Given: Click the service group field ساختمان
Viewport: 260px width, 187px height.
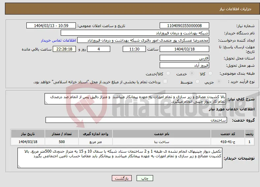Looking at the screenshot, I should [136, 120].
